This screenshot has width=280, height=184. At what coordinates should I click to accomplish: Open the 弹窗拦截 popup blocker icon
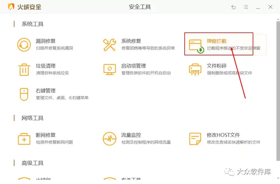(196, 46)
